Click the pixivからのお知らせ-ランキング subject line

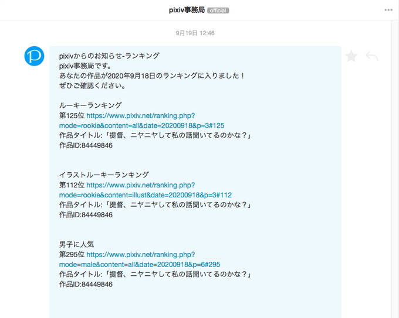click(x=109, y=56)
